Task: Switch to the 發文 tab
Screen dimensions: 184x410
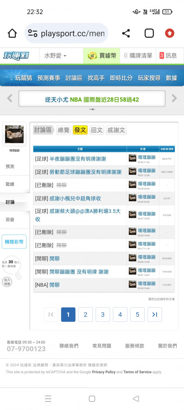Action: [x=80, y=130]
